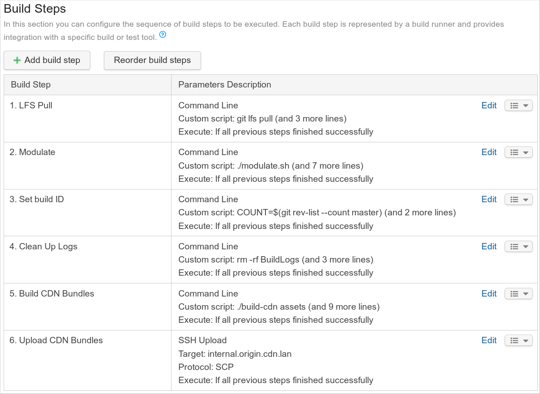Open actions dropdown for LFS Pull step
The image size is (540, 394).
(x=518, y=106)
